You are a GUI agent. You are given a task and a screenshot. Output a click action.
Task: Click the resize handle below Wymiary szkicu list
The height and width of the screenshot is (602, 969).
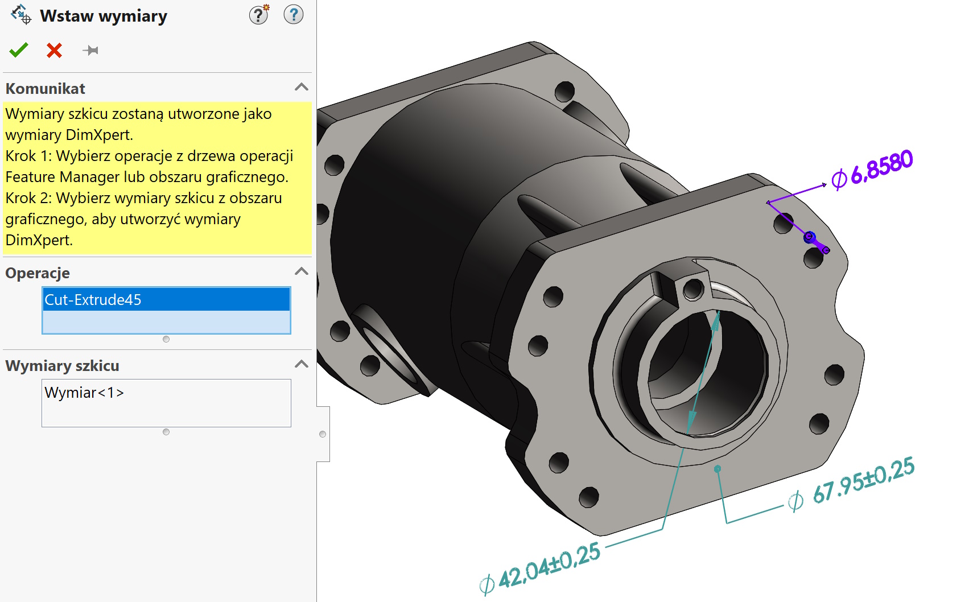[x=166, y=432]
